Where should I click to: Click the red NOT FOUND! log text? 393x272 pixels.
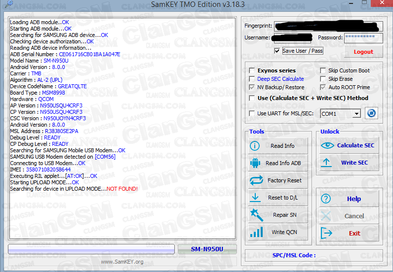(122, 189)
